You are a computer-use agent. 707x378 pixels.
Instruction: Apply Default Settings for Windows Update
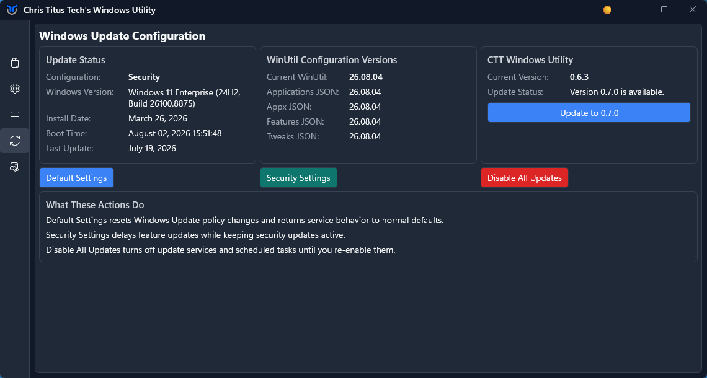tap(77, 178)
